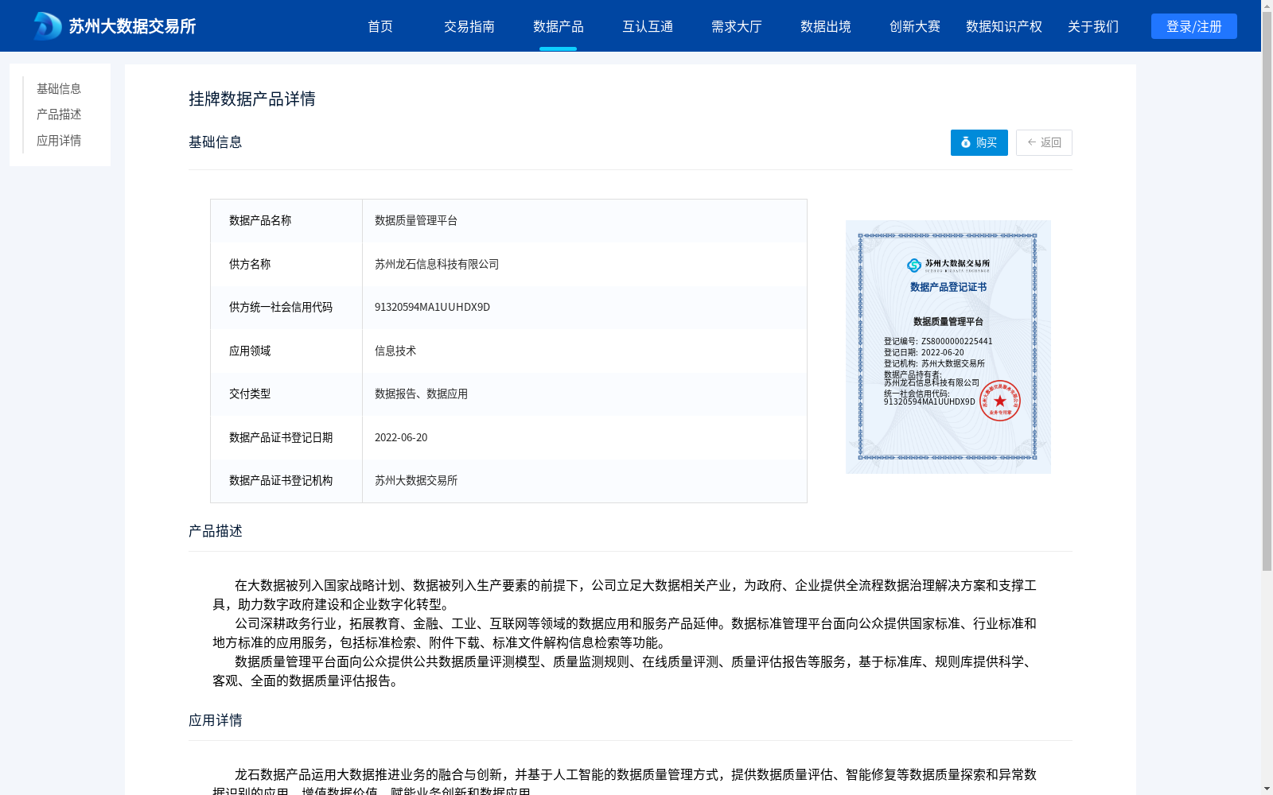Click the 苏州大数据交易所 logo icon
This screenshot has height=795, width=1273.
click(x=47, y=26)
